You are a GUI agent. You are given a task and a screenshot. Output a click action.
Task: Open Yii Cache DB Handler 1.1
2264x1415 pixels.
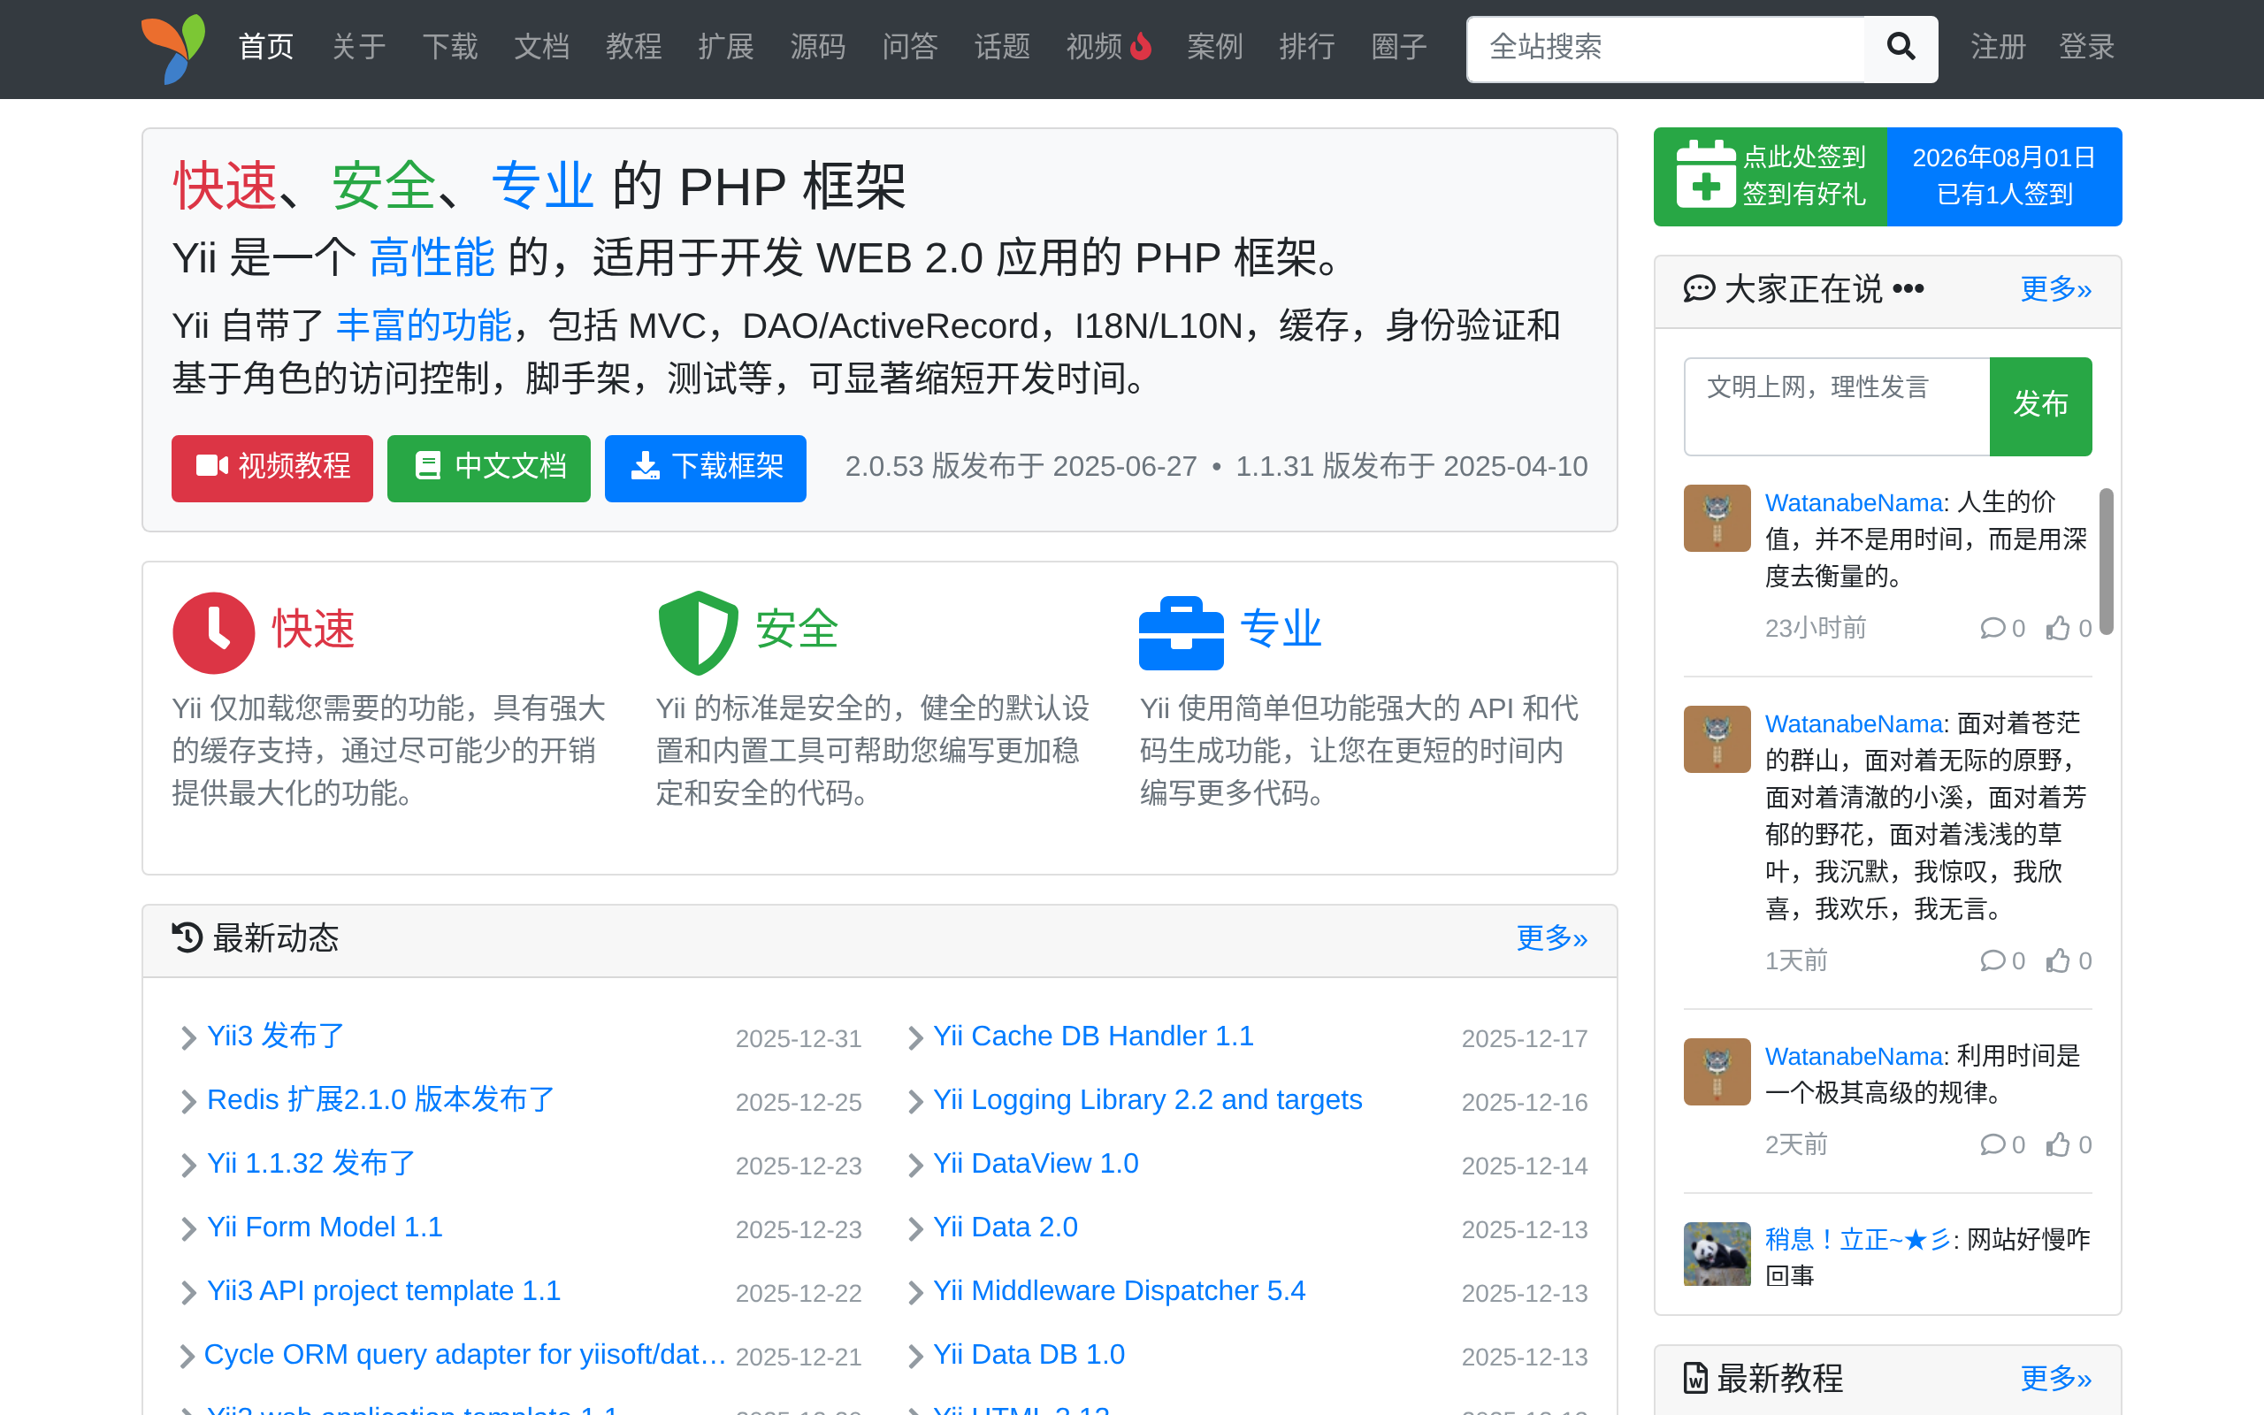coord(1093,1036)
